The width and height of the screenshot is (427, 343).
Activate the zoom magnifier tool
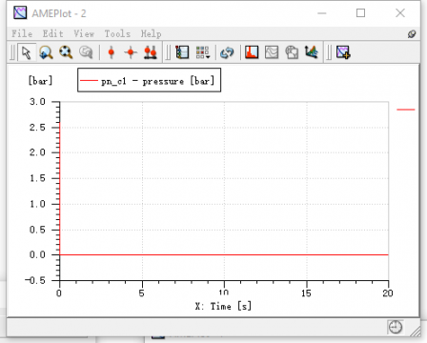coord(46,52)
